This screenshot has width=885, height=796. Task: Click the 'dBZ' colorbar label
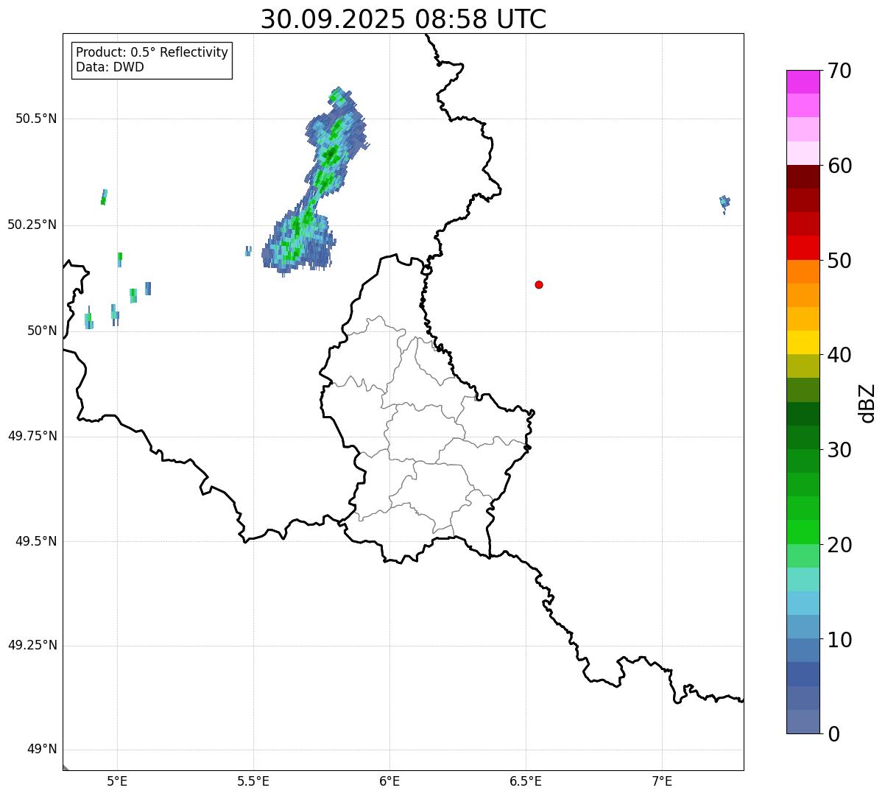867,402
